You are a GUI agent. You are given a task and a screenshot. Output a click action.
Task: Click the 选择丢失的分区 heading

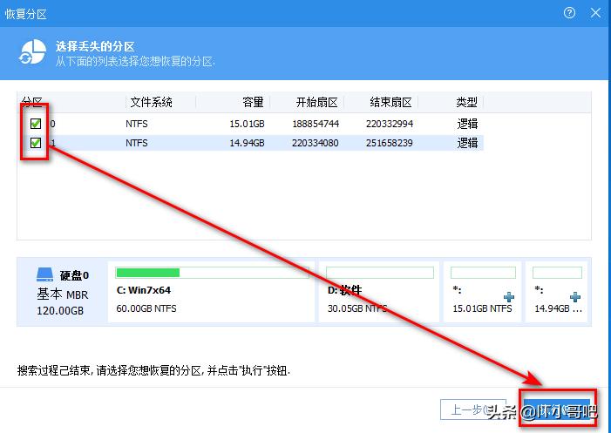coord(95,47)
